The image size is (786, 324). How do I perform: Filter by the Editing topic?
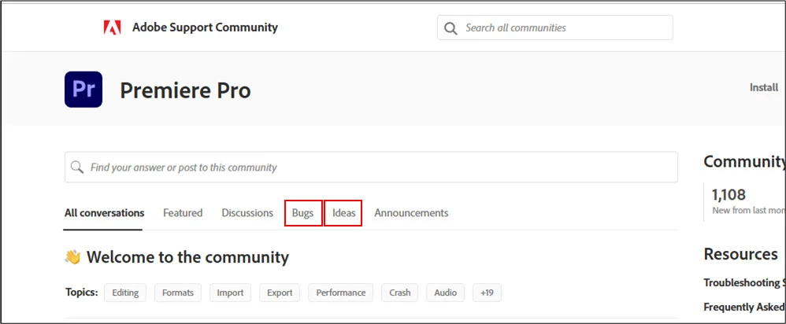(125, 293)
